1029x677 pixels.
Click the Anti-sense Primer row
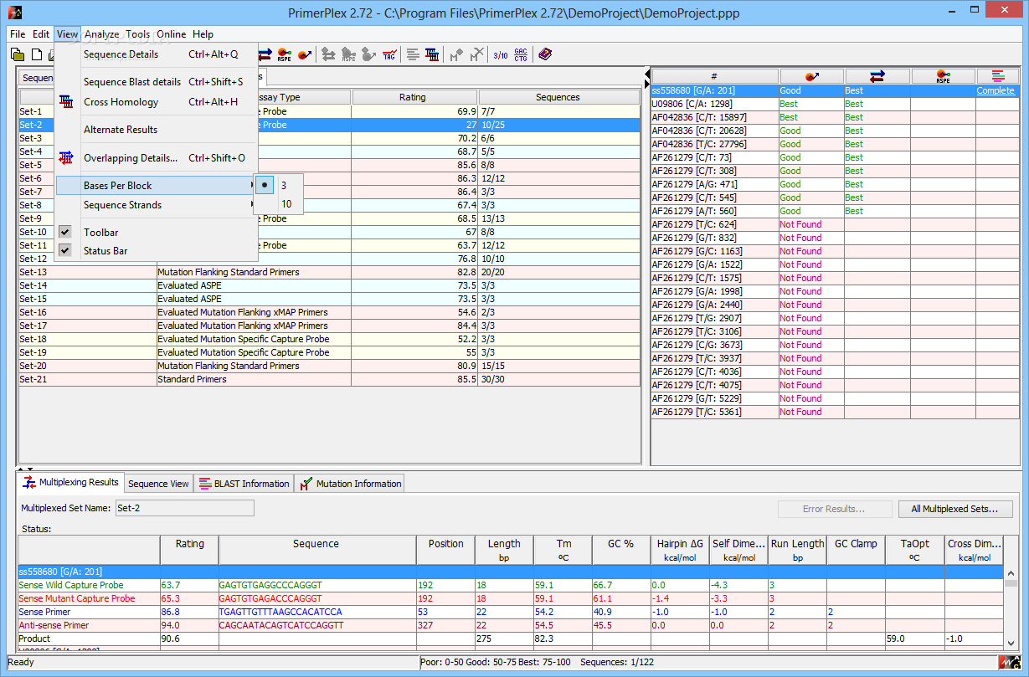pyautogui.click(x=510, y=625)
